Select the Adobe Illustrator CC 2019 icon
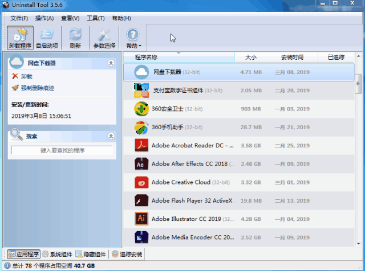The image size is (365, 271). (141, 219)
